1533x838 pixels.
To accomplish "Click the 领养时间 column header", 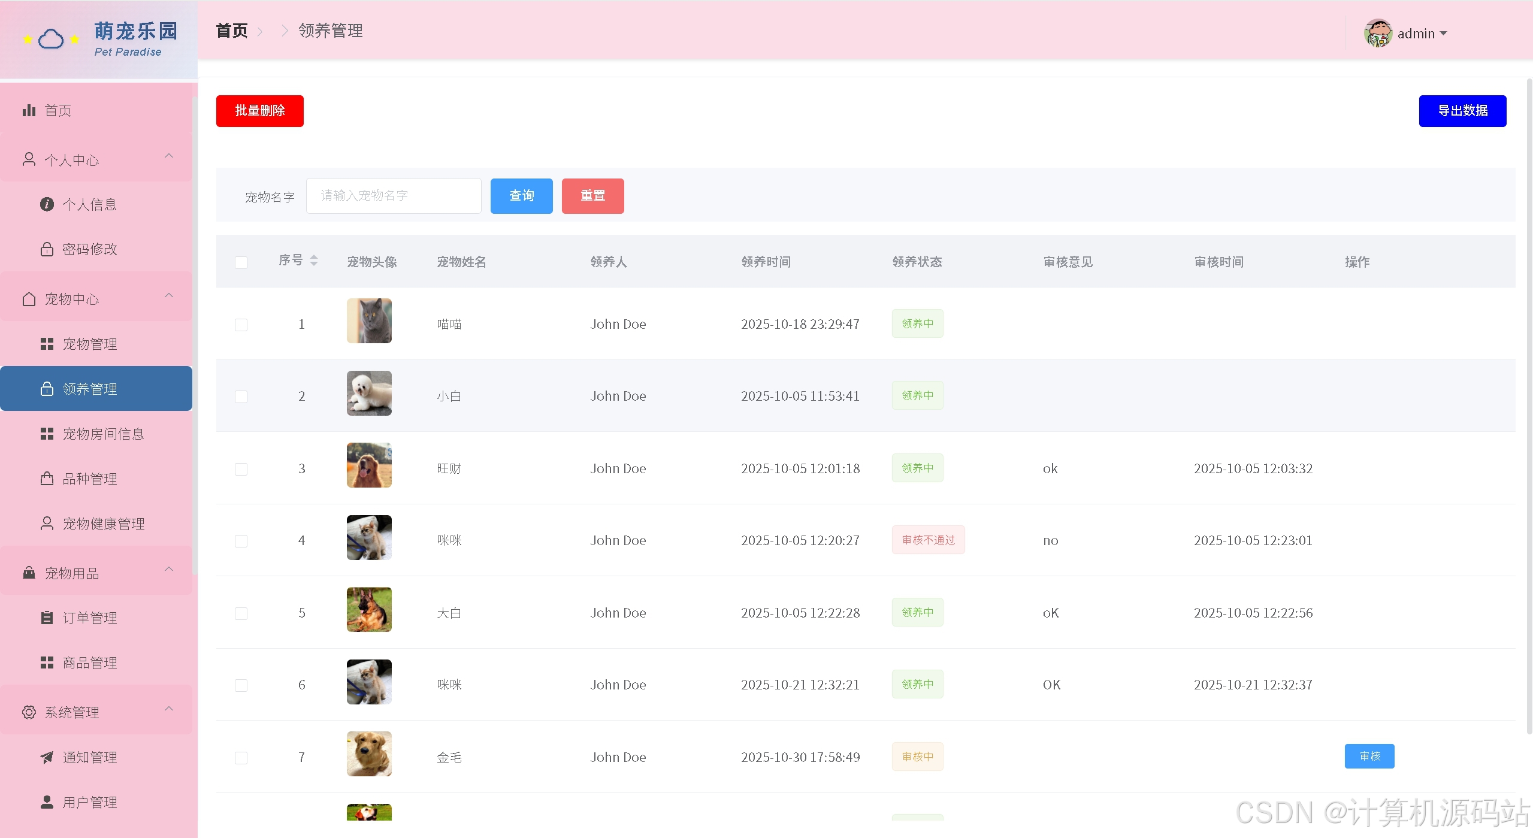I will 766,262.
